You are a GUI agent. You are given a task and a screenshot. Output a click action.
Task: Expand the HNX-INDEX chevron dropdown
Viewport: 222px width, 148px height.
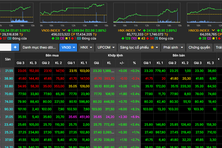click(x=139, y=30)
